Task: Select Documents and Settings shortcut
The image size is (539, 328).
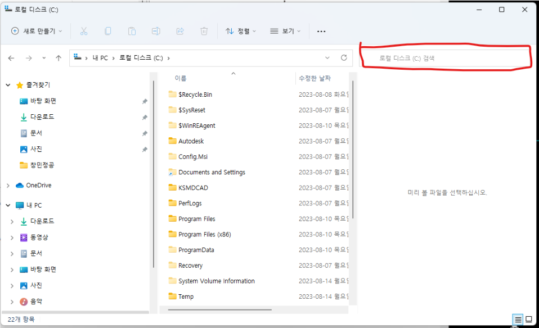Action: click(207, 172)
